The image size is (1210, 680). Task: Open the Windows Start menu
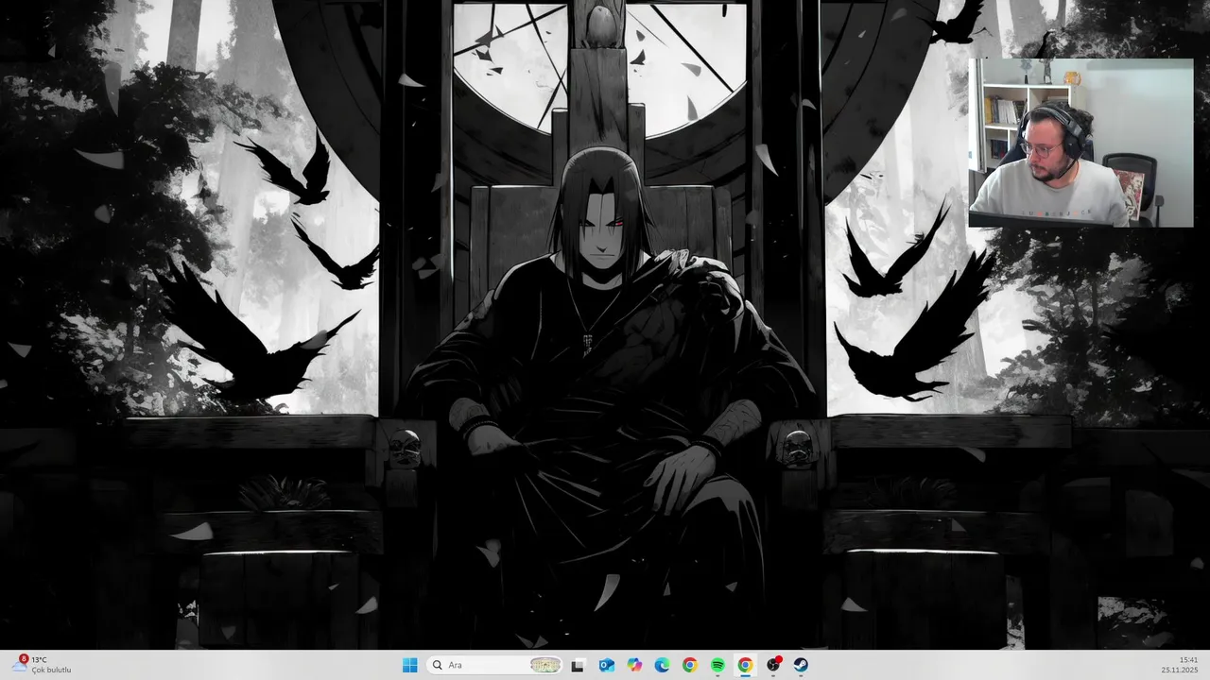409,665
